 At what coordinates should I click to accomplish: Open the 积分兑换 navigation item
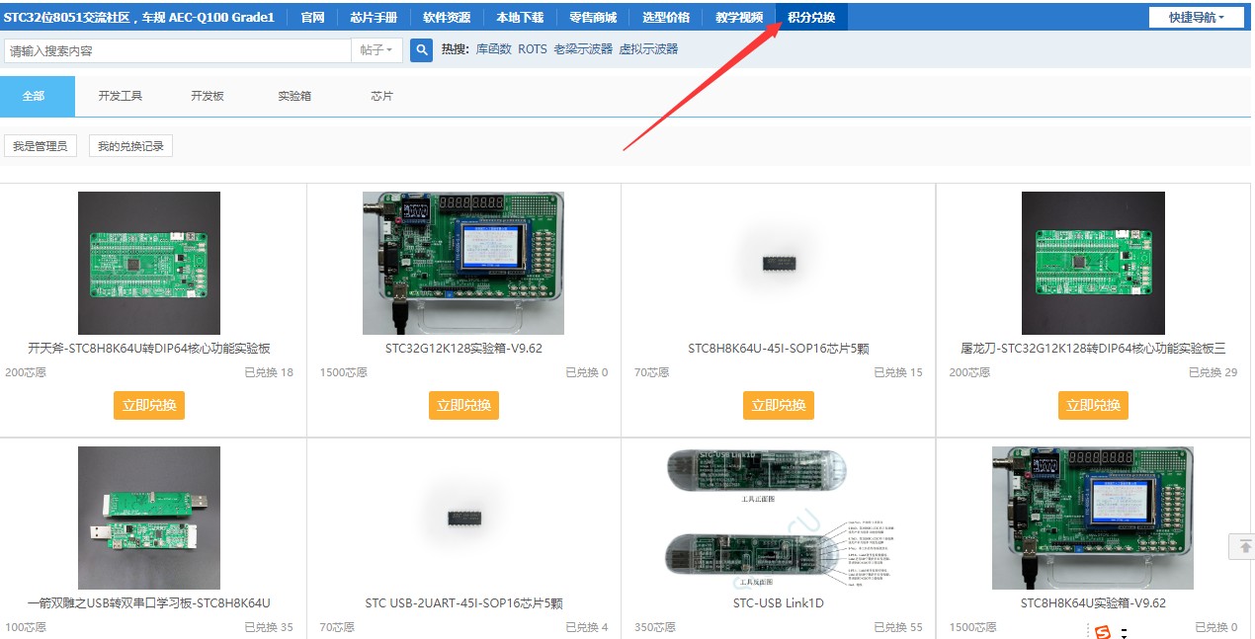click(x=811, y=17)
